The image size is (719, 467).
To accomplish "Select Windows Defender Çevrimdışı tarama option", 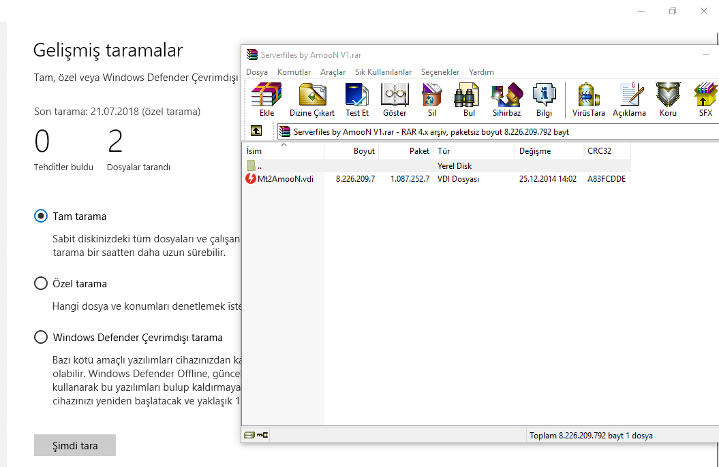I will [41, 338].
